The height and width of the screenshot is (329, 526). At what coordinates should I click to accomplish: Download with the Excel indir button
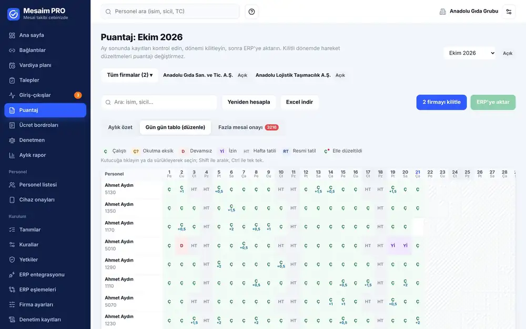[299, 102]
